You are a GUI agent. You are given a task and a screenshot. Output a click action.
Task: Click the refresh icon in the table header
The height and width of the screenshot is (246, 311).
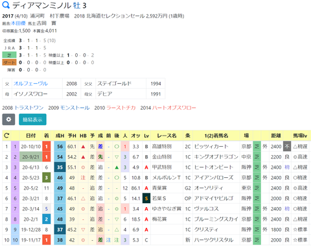coord(6,136)
